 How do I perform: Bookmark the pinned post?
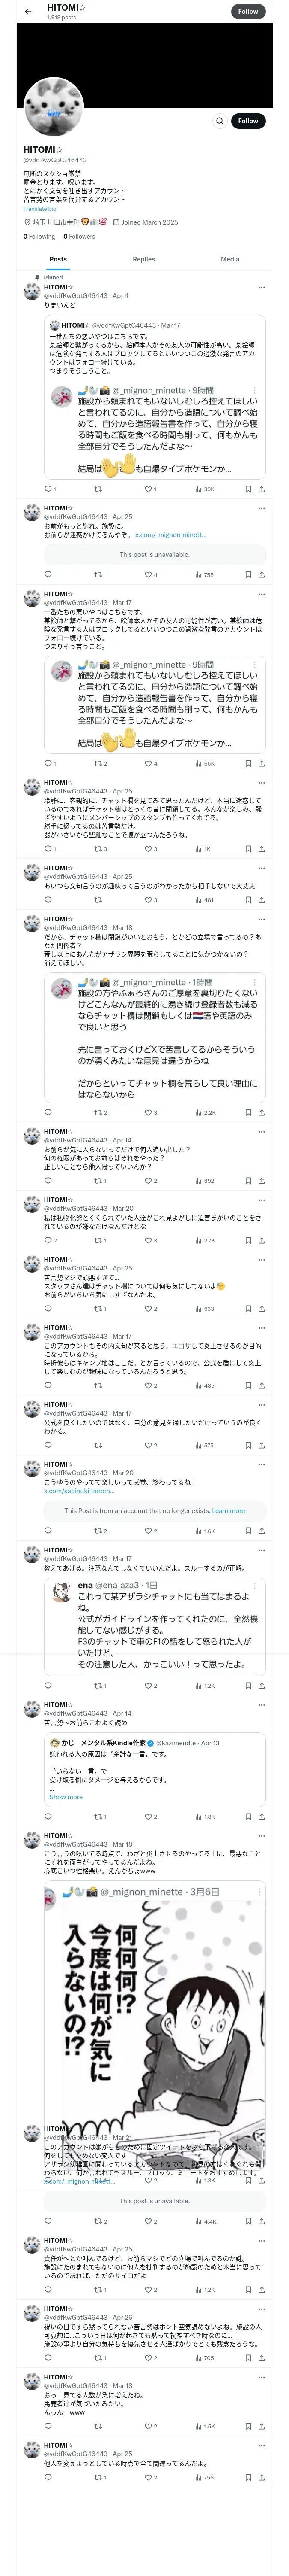coord(248,489)
